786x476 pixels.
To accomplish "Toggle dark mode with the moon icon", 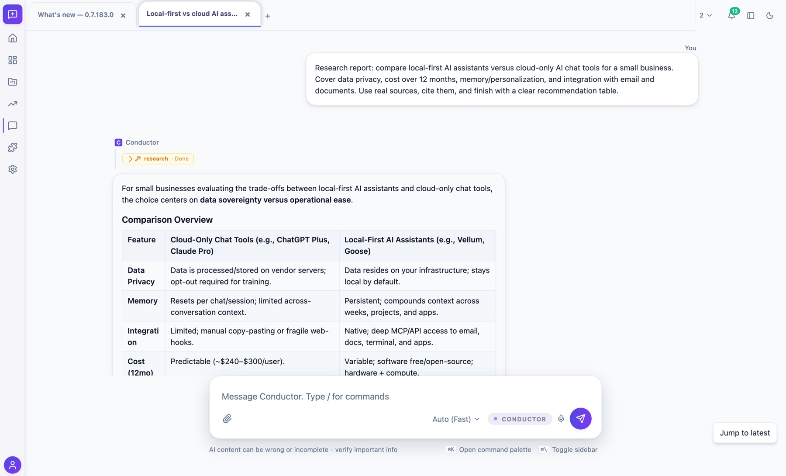I will pyautogui.click(x=770, y=16).
